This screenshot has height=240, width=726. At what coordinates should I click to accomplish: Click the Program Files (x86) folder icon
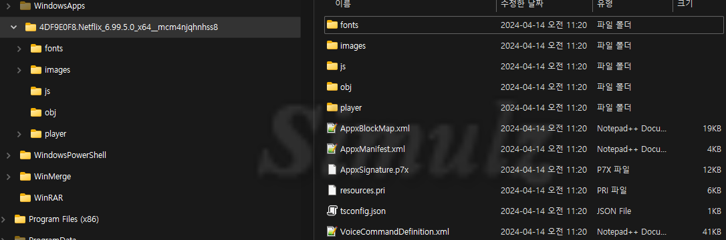tap(20, 219)
